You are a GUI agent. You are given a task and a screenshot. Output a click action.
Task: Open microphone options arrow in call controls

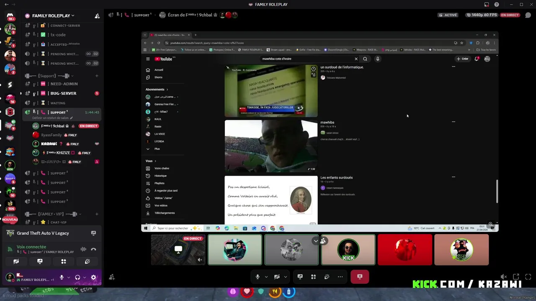click(266, 277)
